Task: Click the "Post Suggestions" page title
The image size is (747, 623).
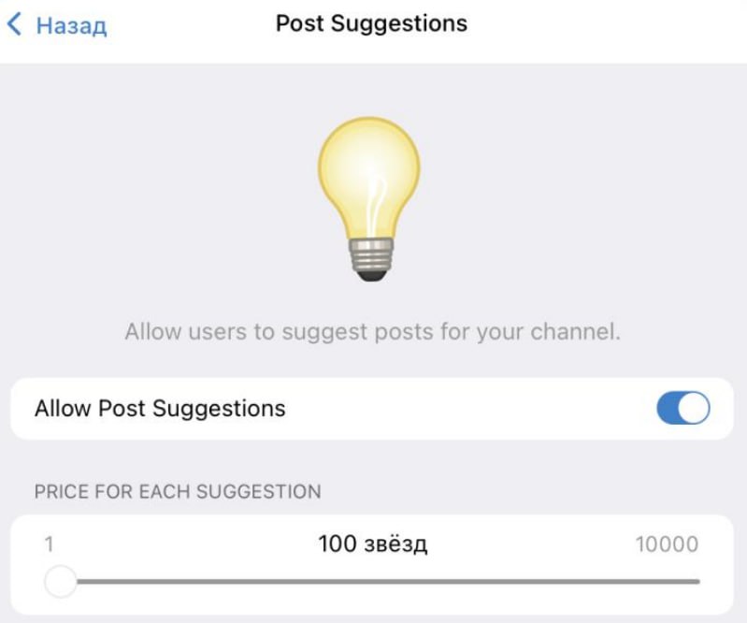Action: pos(371,23)
